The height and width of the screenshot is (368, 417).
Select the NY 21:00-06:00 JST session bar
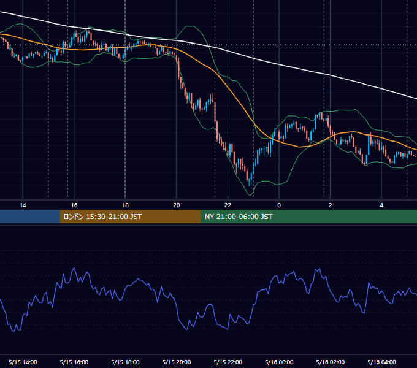pos(308,217)
